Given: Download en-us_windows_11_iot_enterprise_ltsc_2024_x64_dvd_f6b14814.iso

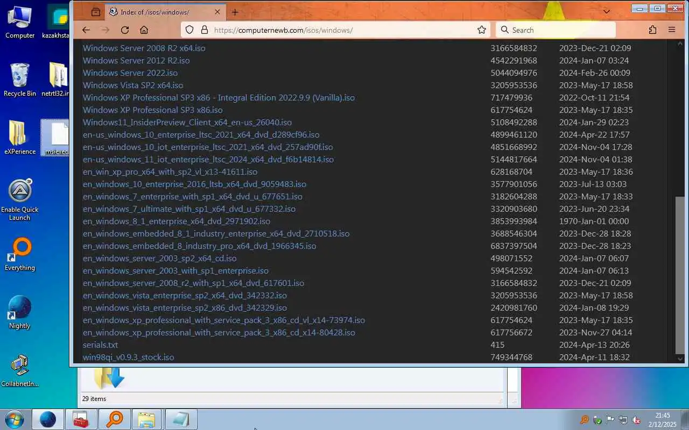Looking at the screenshot, I should coord(208,159).
